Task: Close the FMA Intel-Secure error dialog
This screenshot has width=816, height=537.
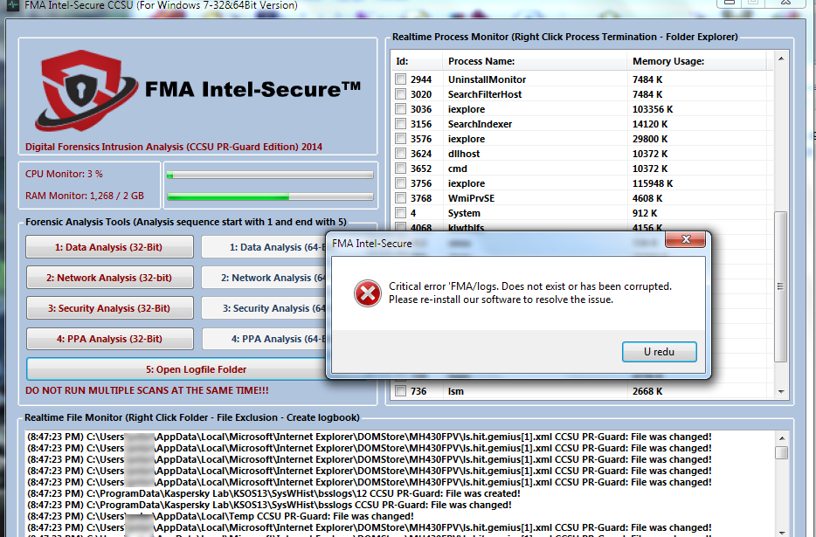Action: (685, 239)
